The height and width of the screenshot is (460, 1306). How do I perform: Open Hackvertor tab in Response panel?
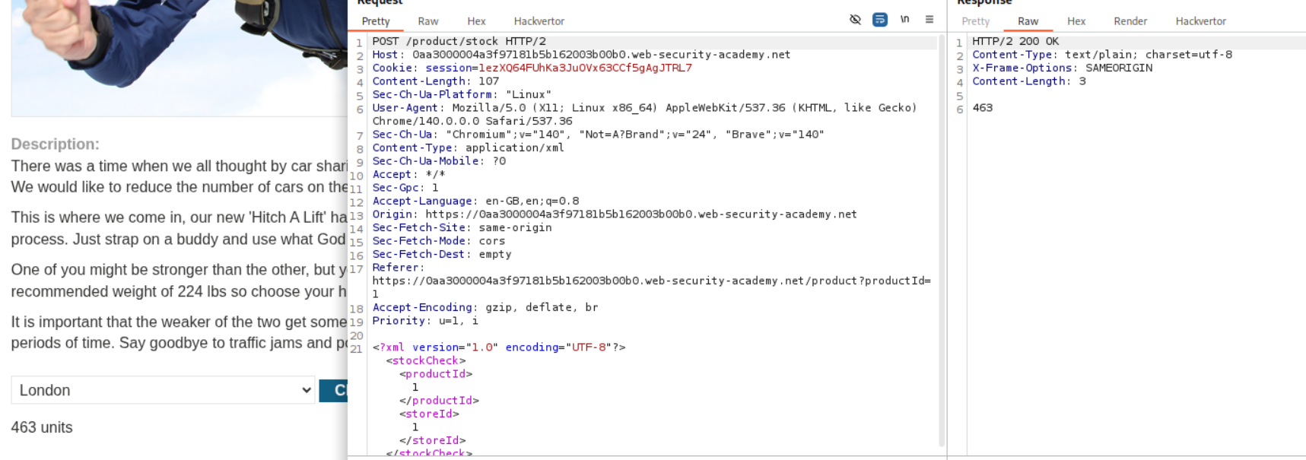(1200, 21)
